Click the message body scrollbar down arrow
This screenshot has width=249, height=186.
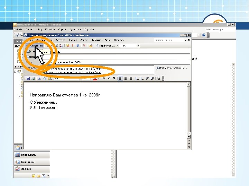pyautogui.click(x=189, y=136)
